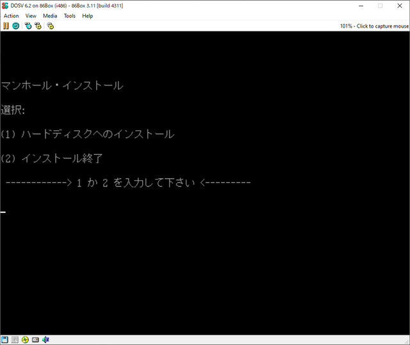This screenshot has height=345, width=410.
Task: Open the Tools menu
Action: pyautogui.click(x=70, y=16)
